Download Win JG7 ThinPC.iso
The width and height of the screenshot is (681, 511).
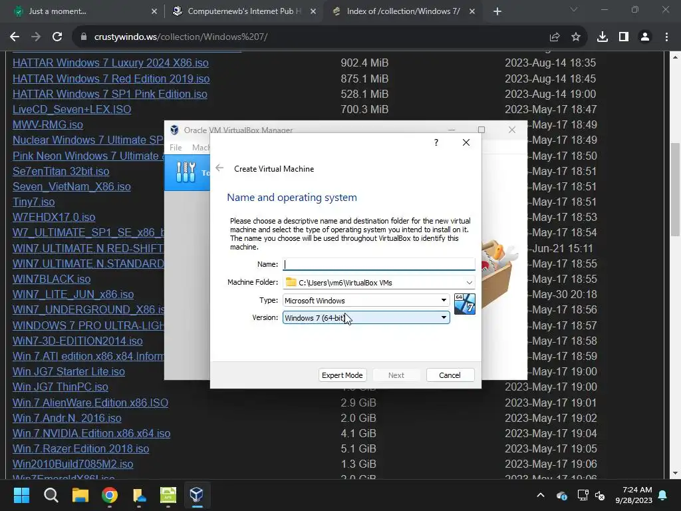pos(61,387)
